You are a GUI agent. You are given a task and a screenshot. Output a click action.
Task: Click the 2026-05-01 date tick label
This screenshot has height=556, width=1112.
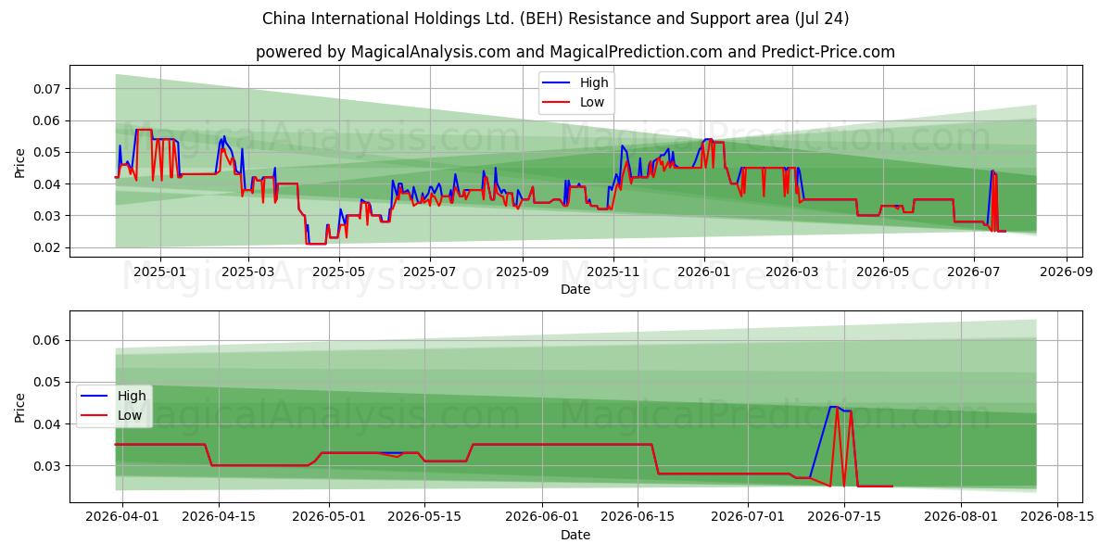point(329,518)
